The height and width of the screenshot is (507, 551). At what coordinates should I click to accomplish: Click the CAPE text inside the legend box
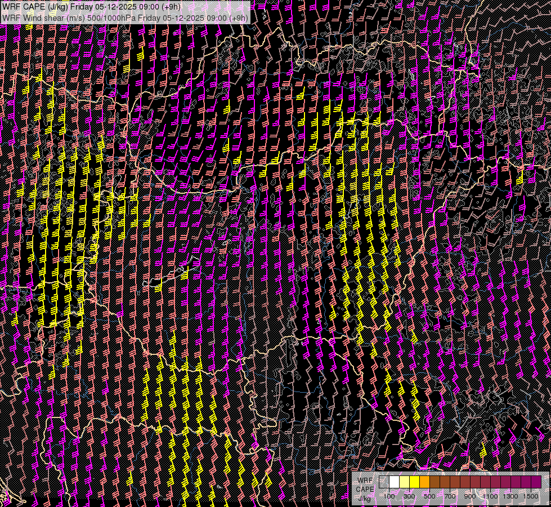[365, 489]
